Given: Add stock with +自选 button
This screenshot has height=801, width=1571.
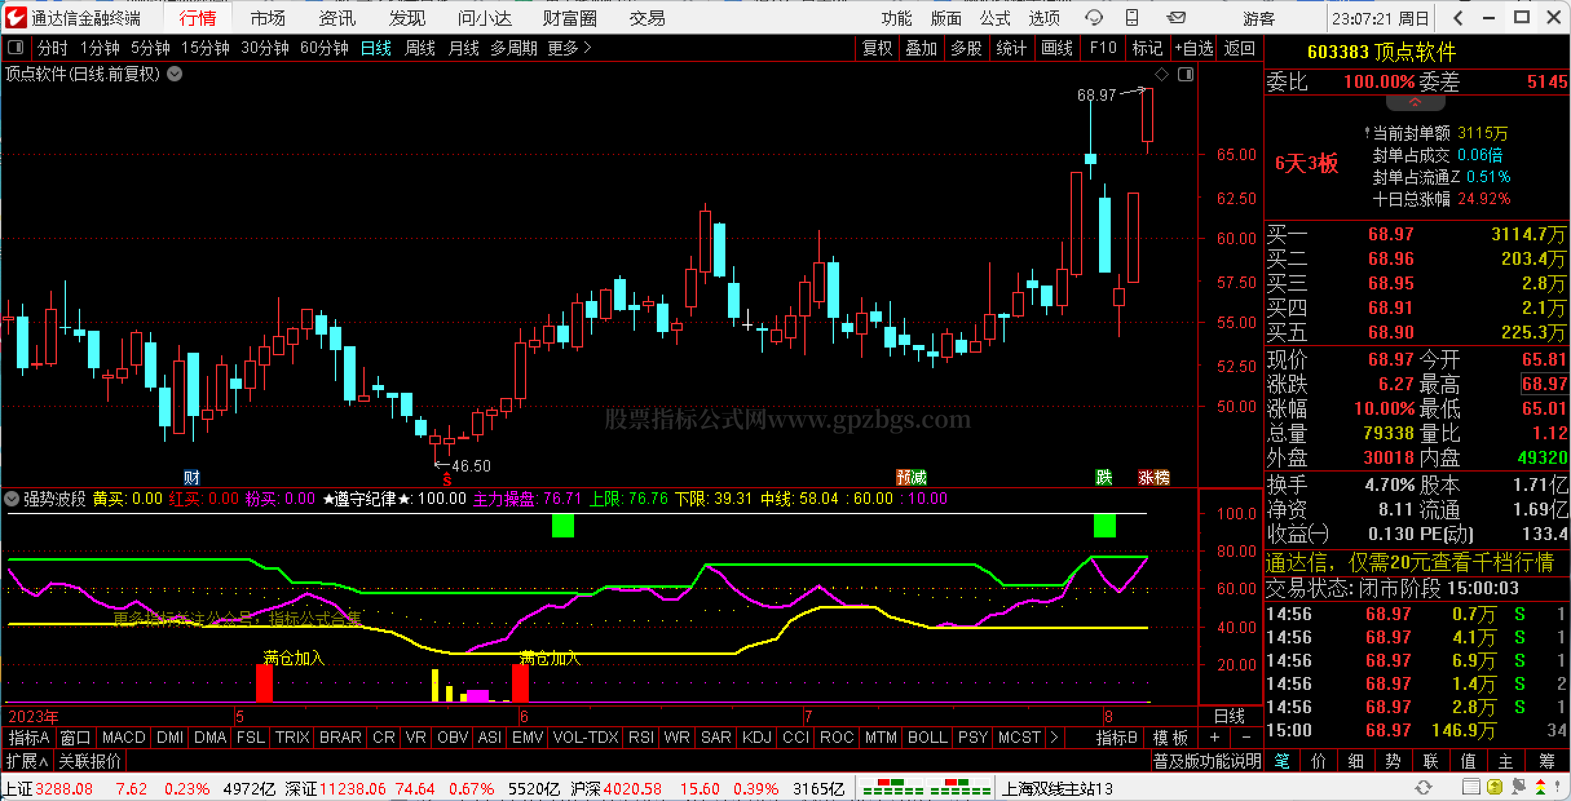Looking at the screenshot, I should (x=1193, y=48).
